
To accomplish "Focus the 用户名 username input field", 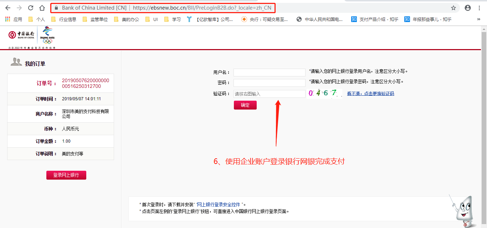I will [269, 72].
